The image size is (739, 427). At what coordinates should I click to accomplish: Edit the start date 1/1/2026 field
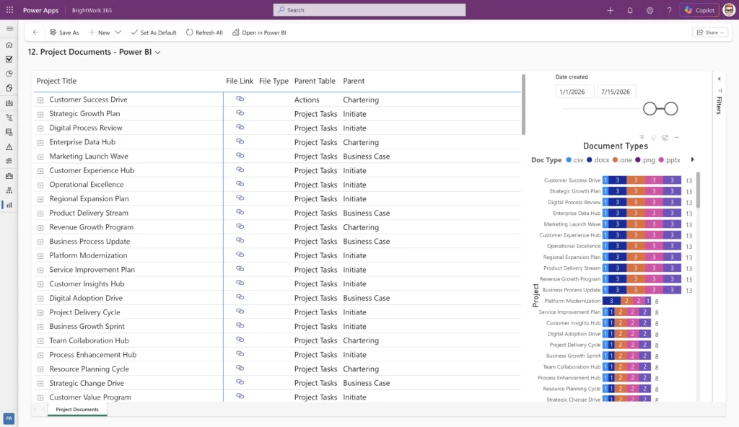(574, 92)
